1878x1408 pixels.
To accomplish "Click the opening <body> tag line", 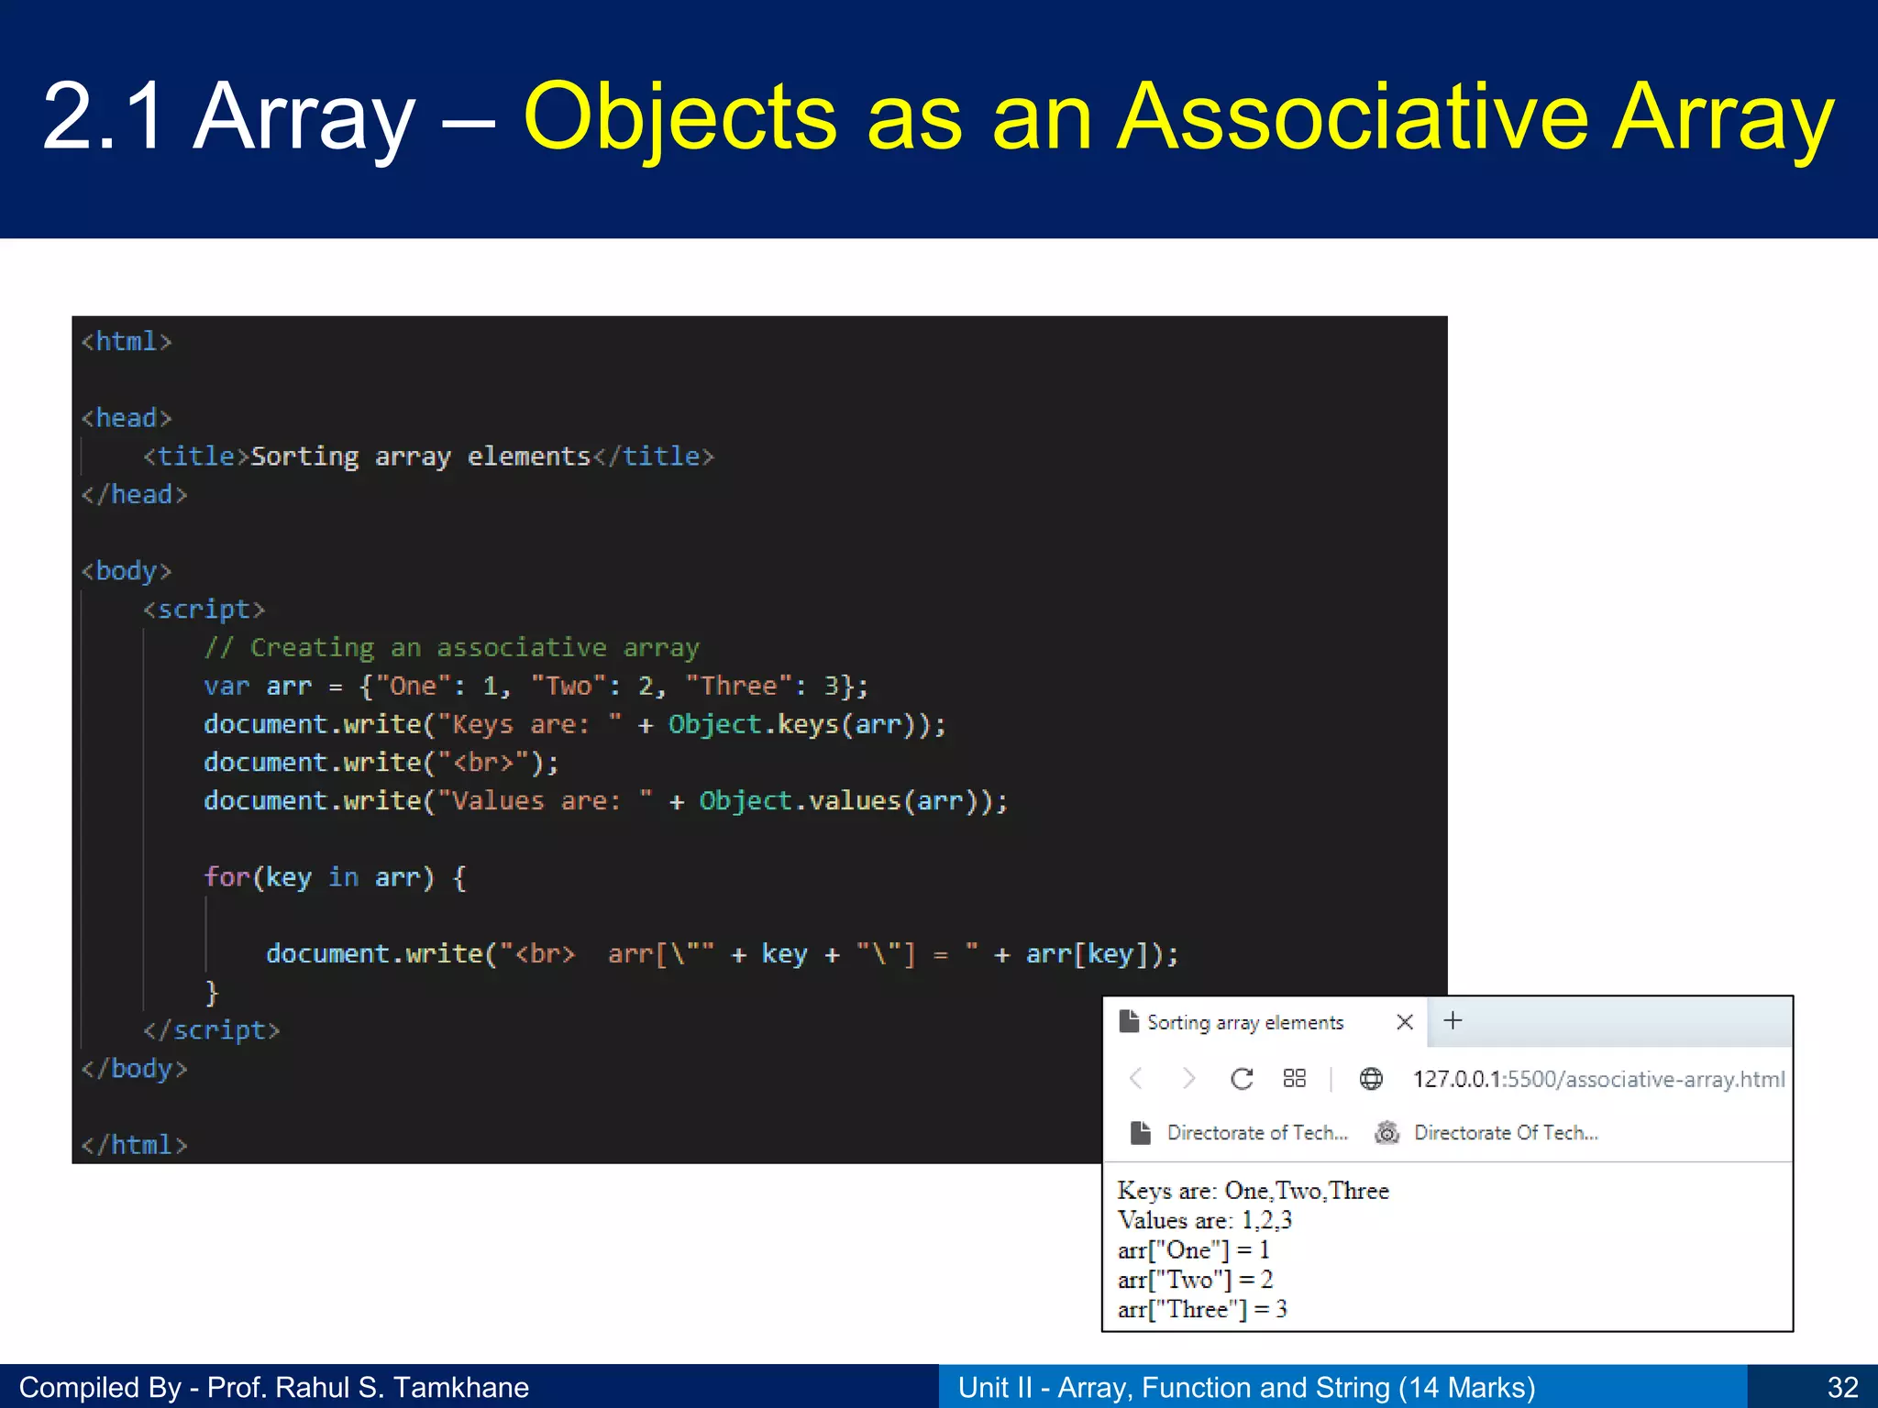I will click(127, 571).
